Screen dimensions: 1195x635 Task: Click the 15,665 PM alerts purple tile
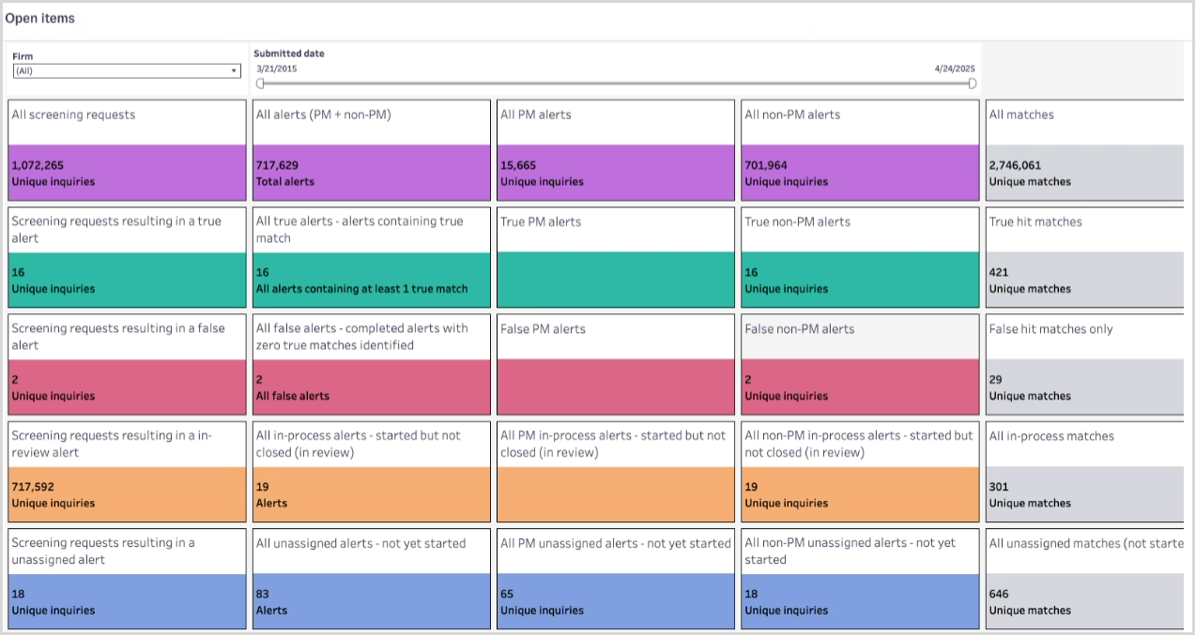[x=615, y=173]
